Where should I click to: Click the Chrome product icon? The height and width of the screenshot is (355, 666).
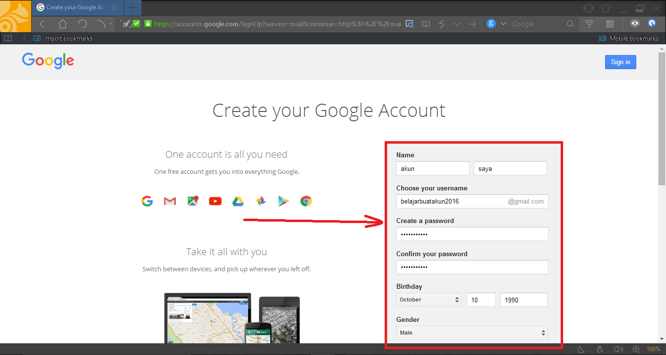[306, 201]
